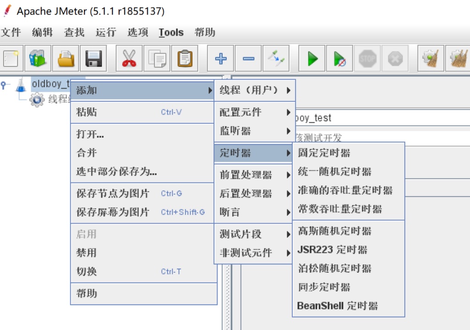Select BeanShell 定时器 option
Image resolution: width=470 pixels, height=330 pixels.
pyautogui.click(x=337, y=306)
